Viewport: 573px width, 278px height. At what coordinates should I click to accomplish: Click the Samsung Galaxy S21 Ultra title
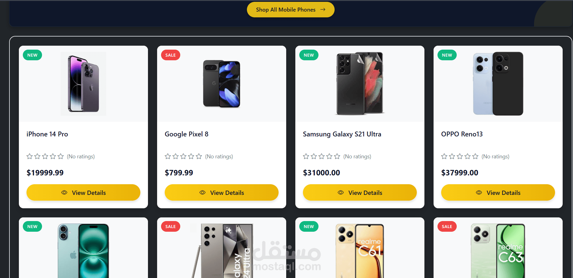click(x=342, y=134)
